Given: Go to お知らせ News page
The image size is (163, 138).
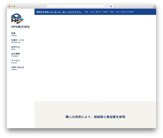Looking at the screenshot, I should click(15, 48).
